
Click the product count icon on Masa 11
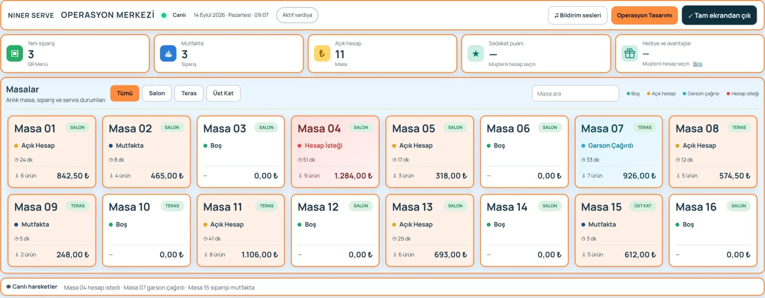click(x=206, y=255)
